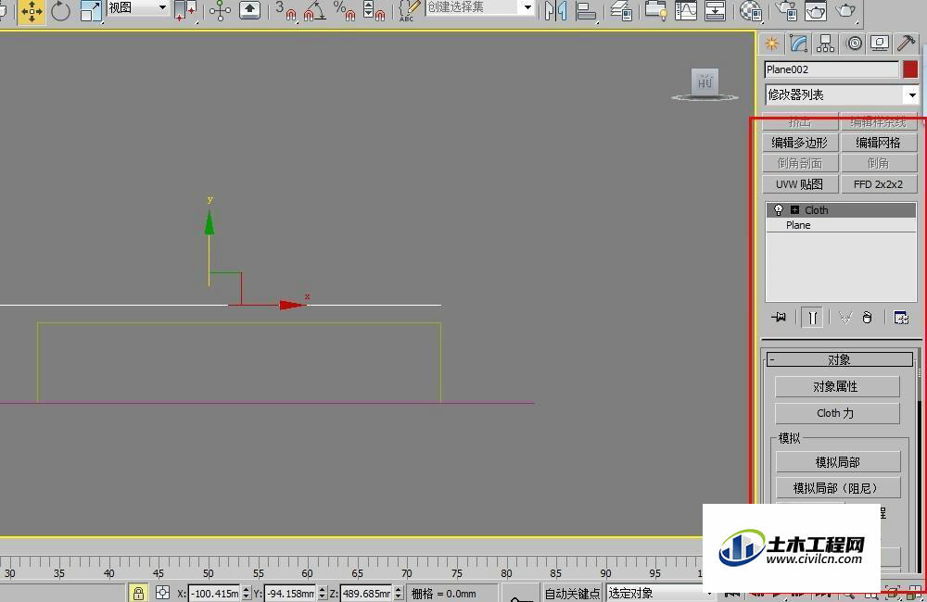Viewport: 927px width, 602px height.
Task: Click Remove Modifier from Stack icon
Action: tap(868, 318)
